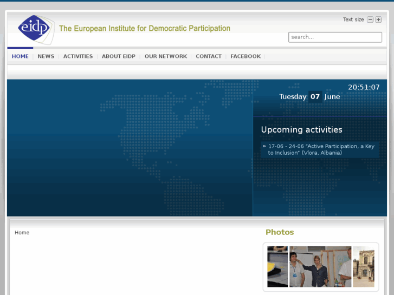Go to the ACTIVITIES menu item
Viewport: 394px width, 295px height.
click(x=78, y=56)
